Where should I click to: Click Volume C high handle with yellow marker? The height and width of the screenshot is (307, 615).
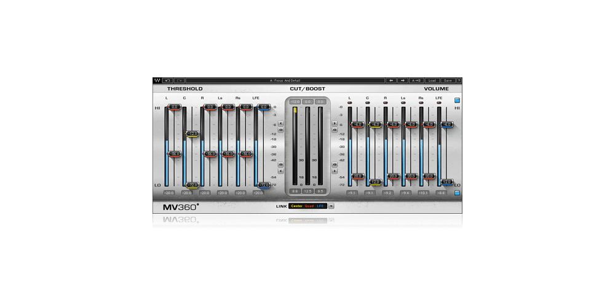(x=375, y=125)
